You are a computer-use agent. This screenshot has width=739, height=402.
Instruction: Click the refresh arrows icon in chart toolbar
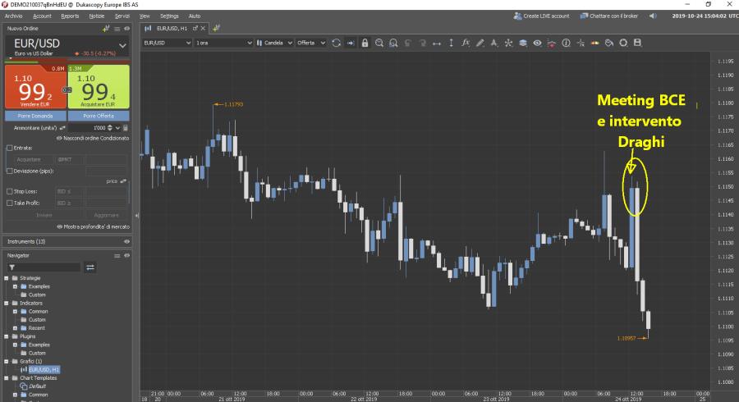point(337,43)
